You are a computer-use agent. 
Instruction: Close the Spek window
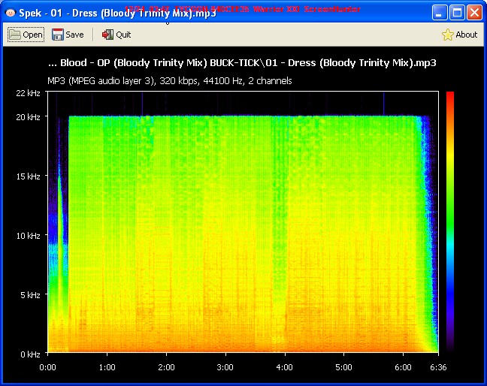pos(474,13)
